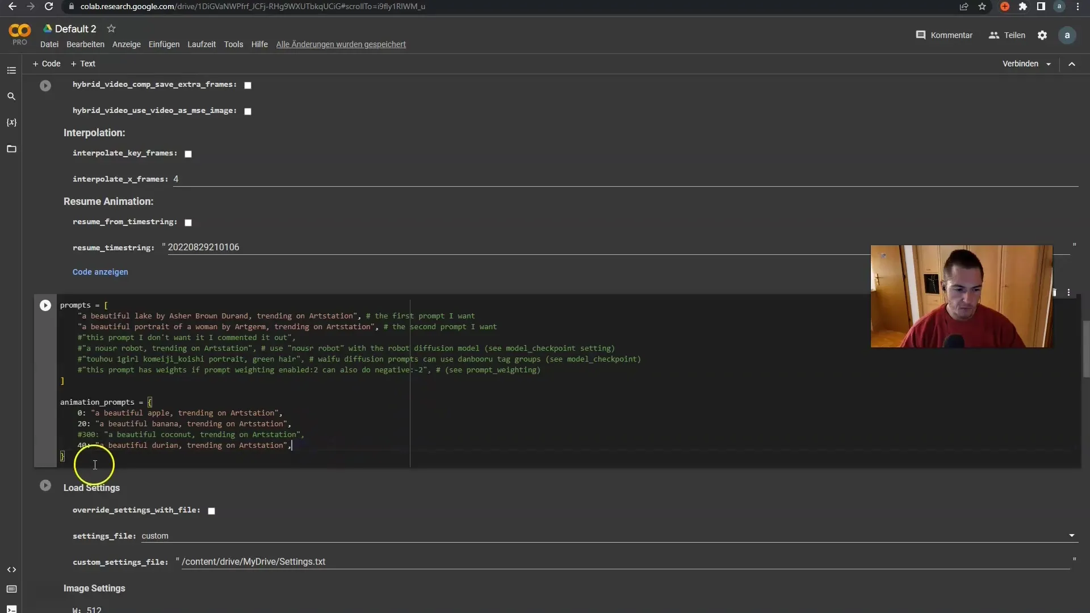Open the table of contents sidebar icon
1090x613 pixels.
11,70
